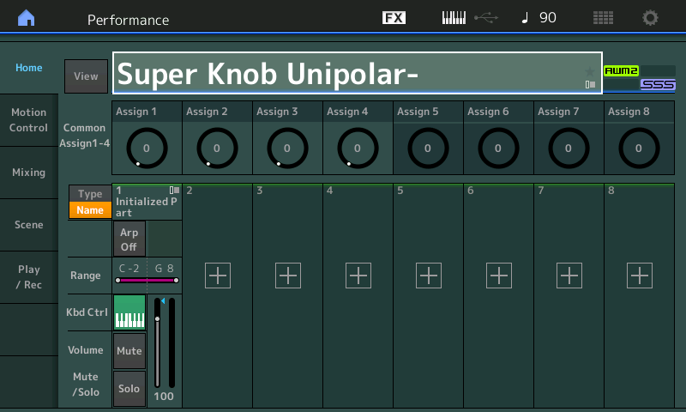The width and height of the screenshot is (686, 412).
Task: Select the Assign 3 knob
Action: 287,148
